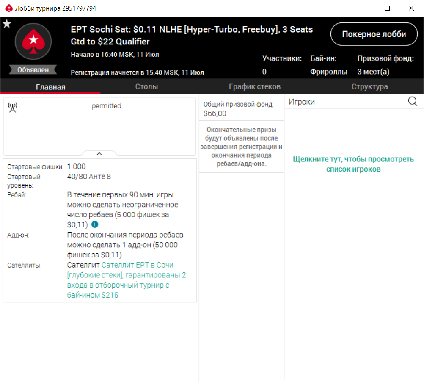Click the rebuy description text

tap(122, 210)
